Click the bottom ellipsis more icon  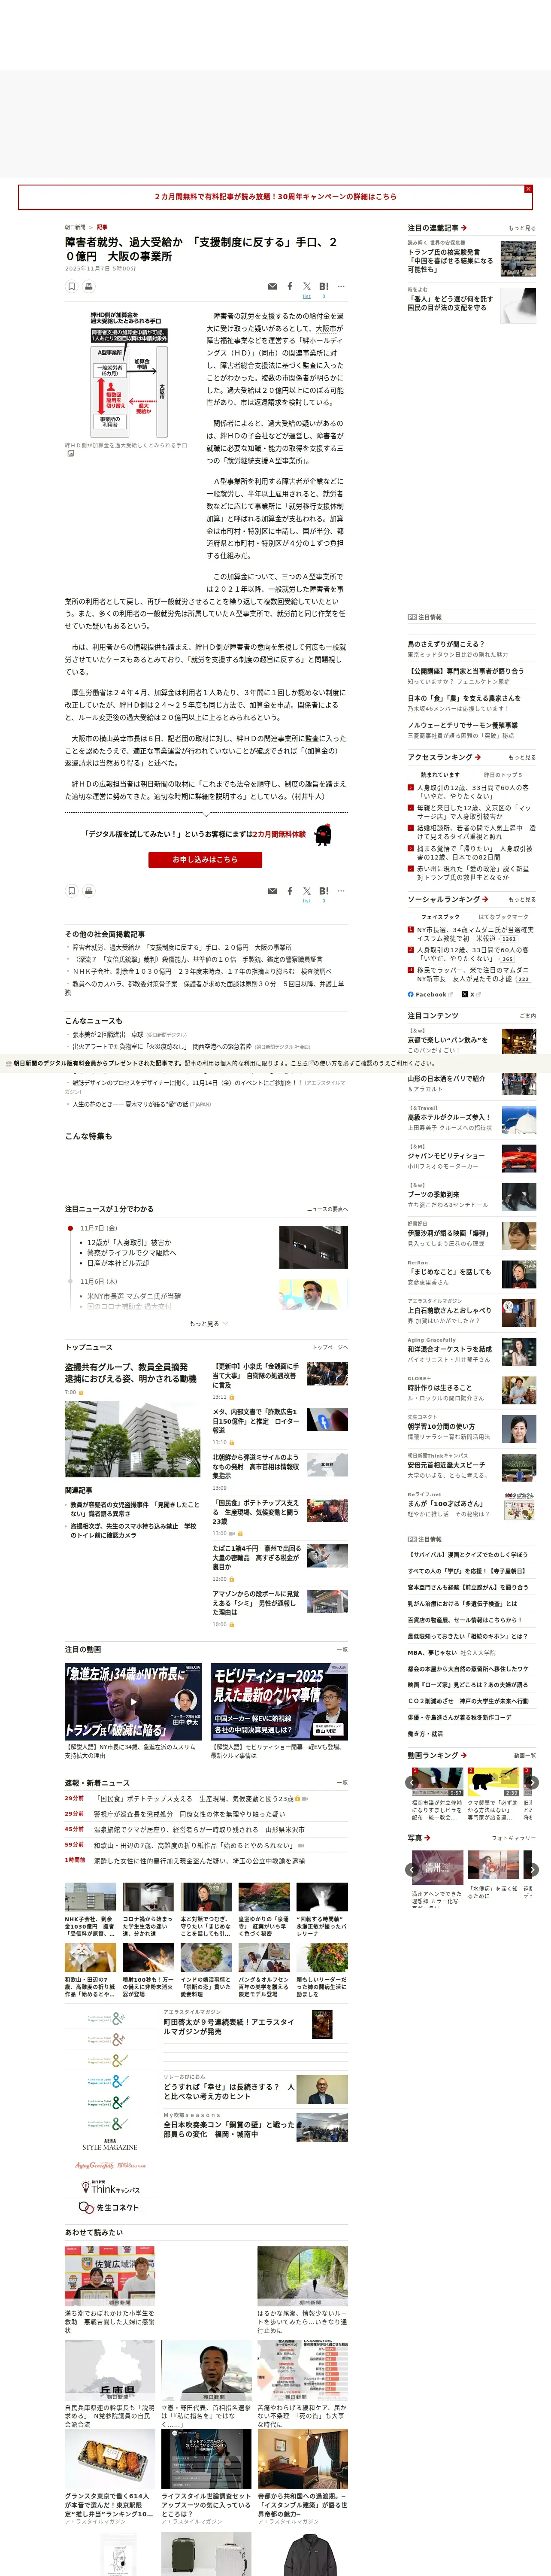point(341,891)
